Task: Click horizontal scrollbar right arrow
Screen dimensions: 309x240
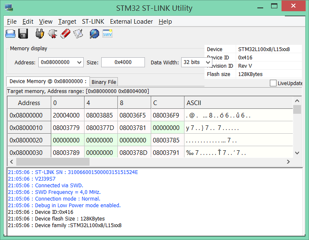Action: (288, 162)
